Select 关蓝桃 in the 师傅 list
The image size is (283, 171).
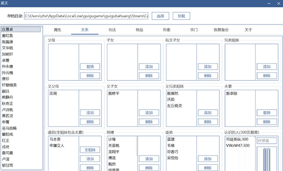[114, 146]
